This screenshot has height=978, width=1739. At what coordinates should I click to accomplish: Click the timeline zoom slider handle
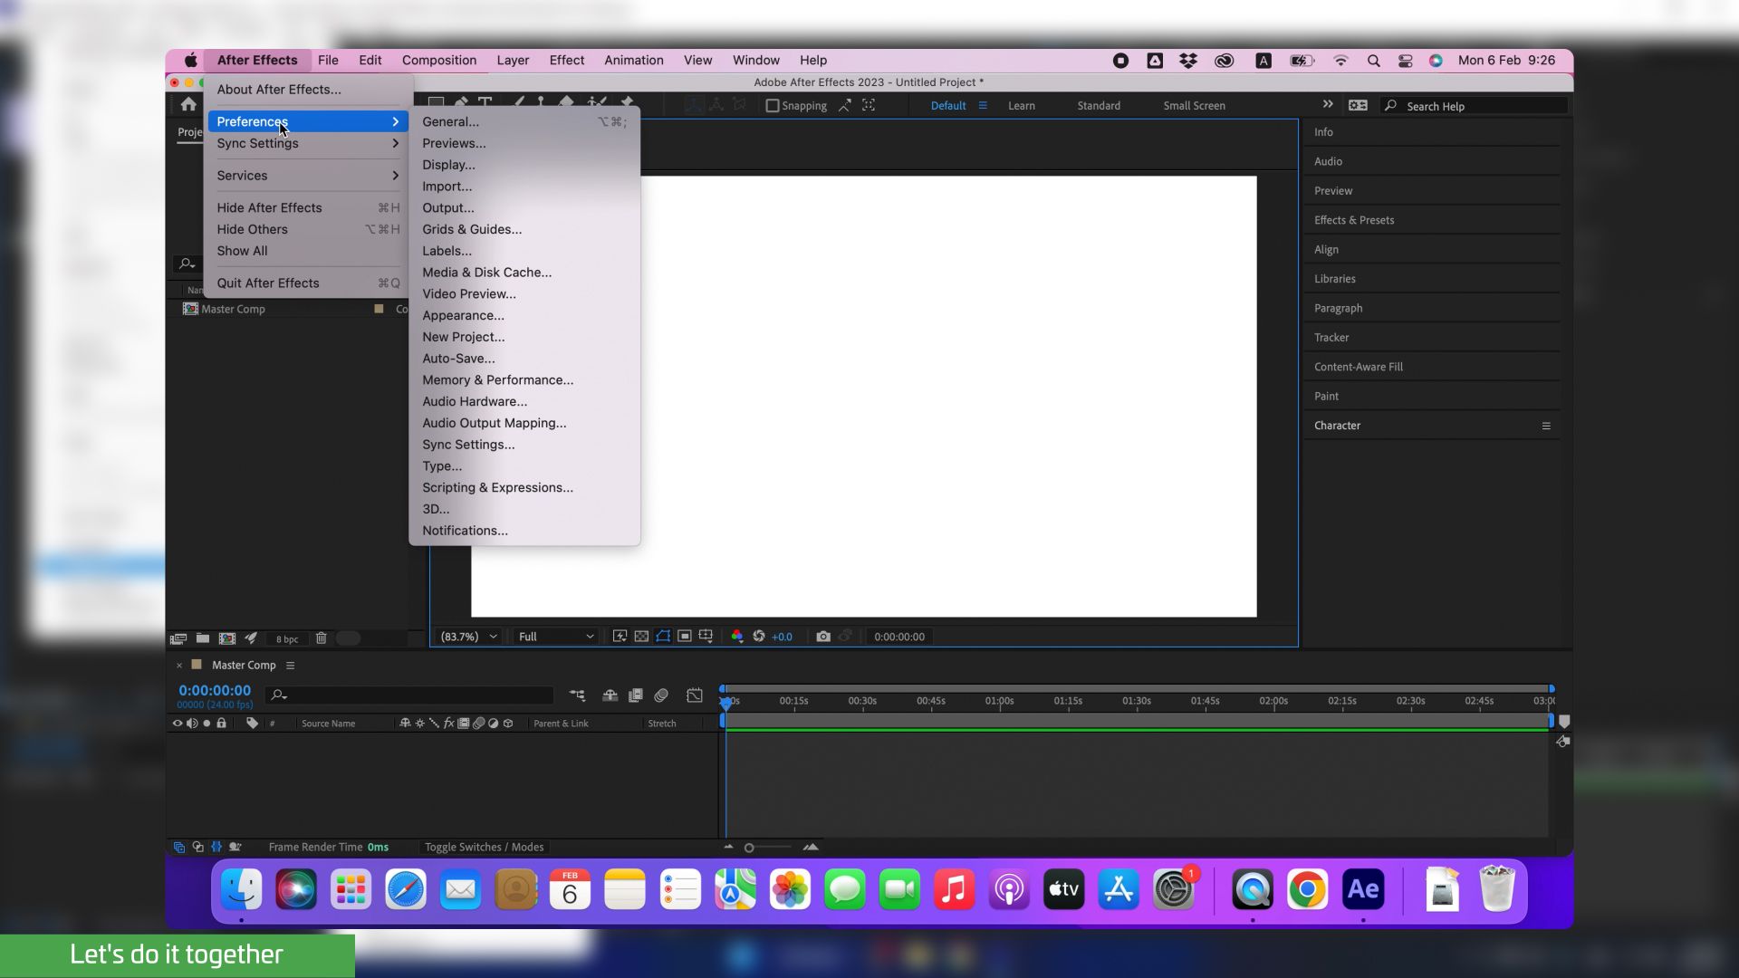(x=749, y=849)
